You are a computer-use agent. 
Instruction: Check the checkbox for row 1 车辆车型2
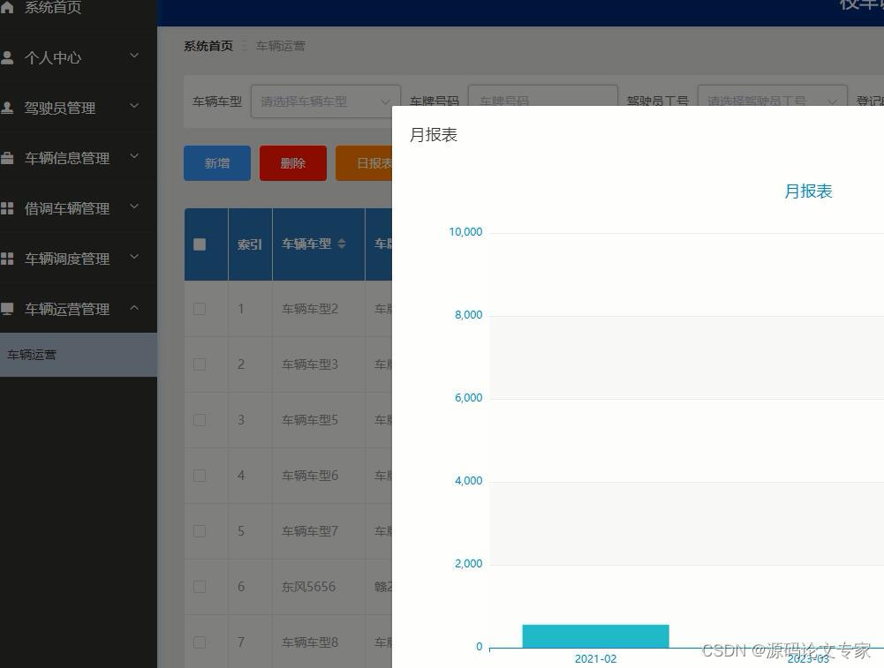coord(200,308)
